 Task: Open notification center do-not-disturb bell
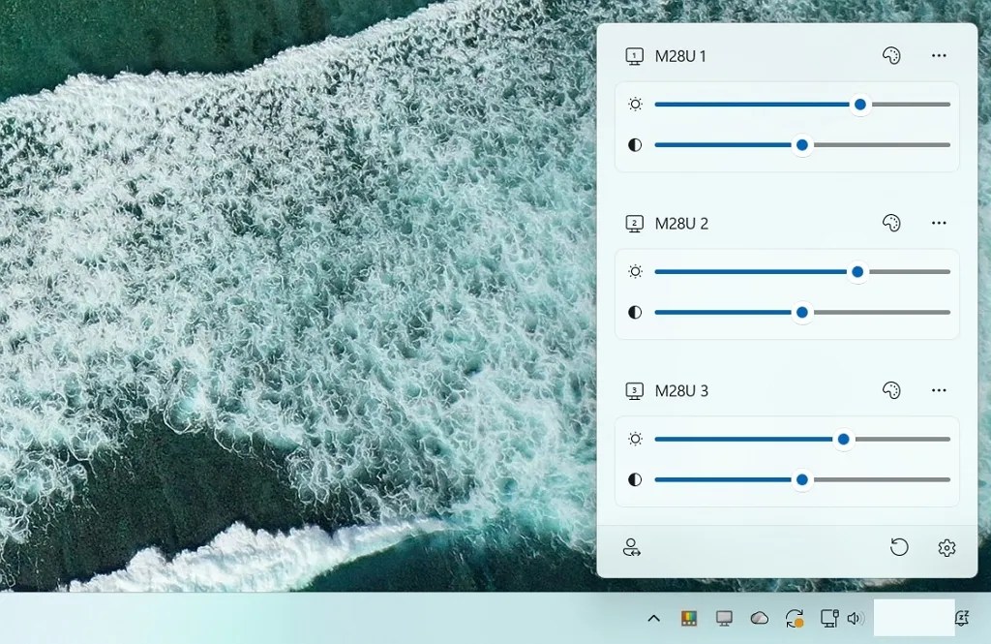962,618
